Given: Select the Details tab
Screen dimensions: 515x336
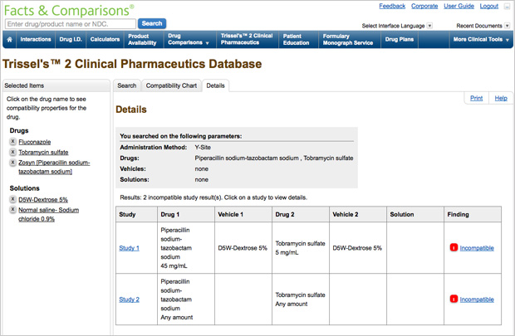Looking at the screenshot, I should tap(215, 85).
